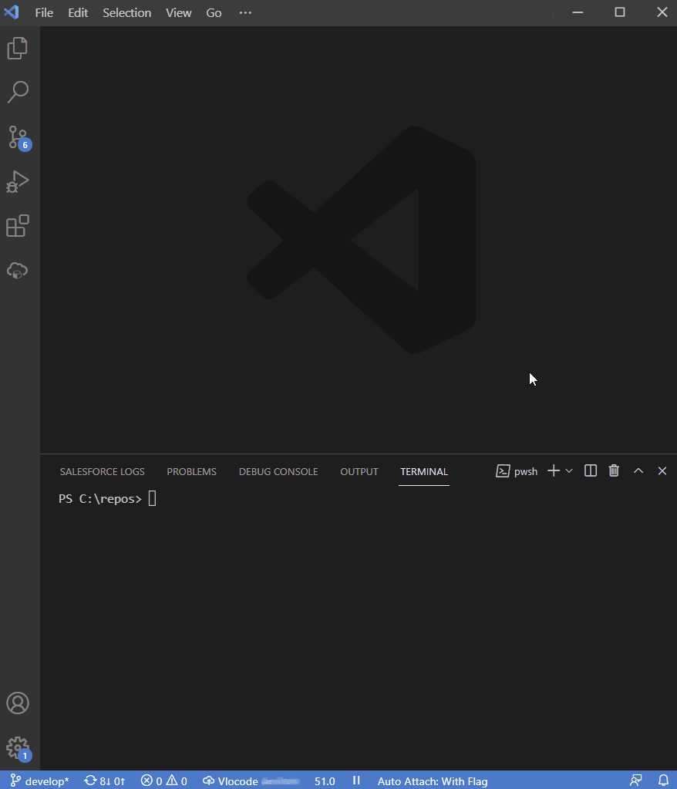Open the launch profile dropdown arrow
Image resolution: width=677 pixels, height=789 pixels.
(x=569, y=471)
